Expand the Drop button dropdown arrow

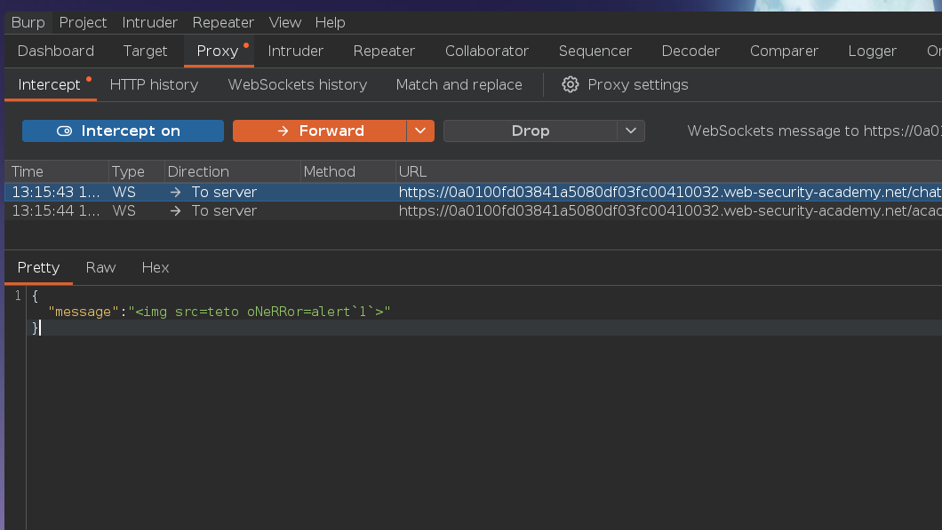[631, 131]
